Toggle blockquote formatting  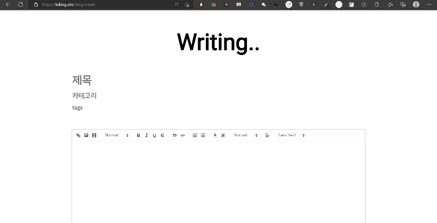pyautogui.click(x=174, y=135)
